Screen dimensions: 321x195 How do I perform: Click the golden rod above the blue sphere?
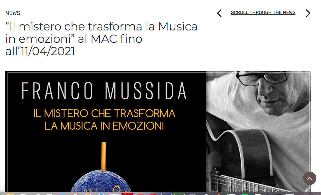[x=104, y=157]
